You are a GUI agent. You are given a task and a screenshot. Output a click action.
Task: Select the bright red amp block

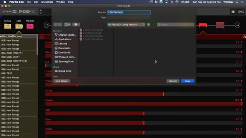(203, 25)
